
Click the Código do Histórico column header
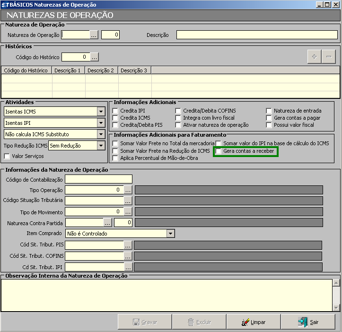[x=26, y=70]
